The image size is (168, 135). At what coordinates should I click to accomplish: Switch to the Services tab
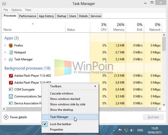pyautogui.click(x=96, y=16)
